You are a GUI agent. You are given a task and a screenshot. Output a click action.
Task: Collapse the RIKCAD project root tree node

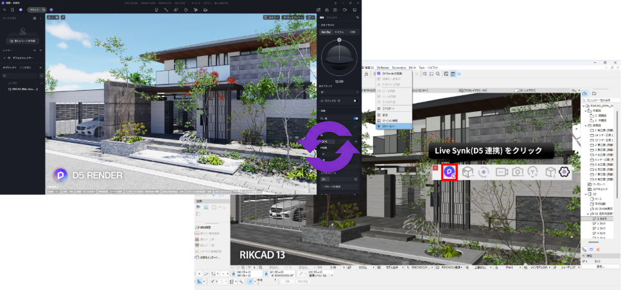click(584, 106)
